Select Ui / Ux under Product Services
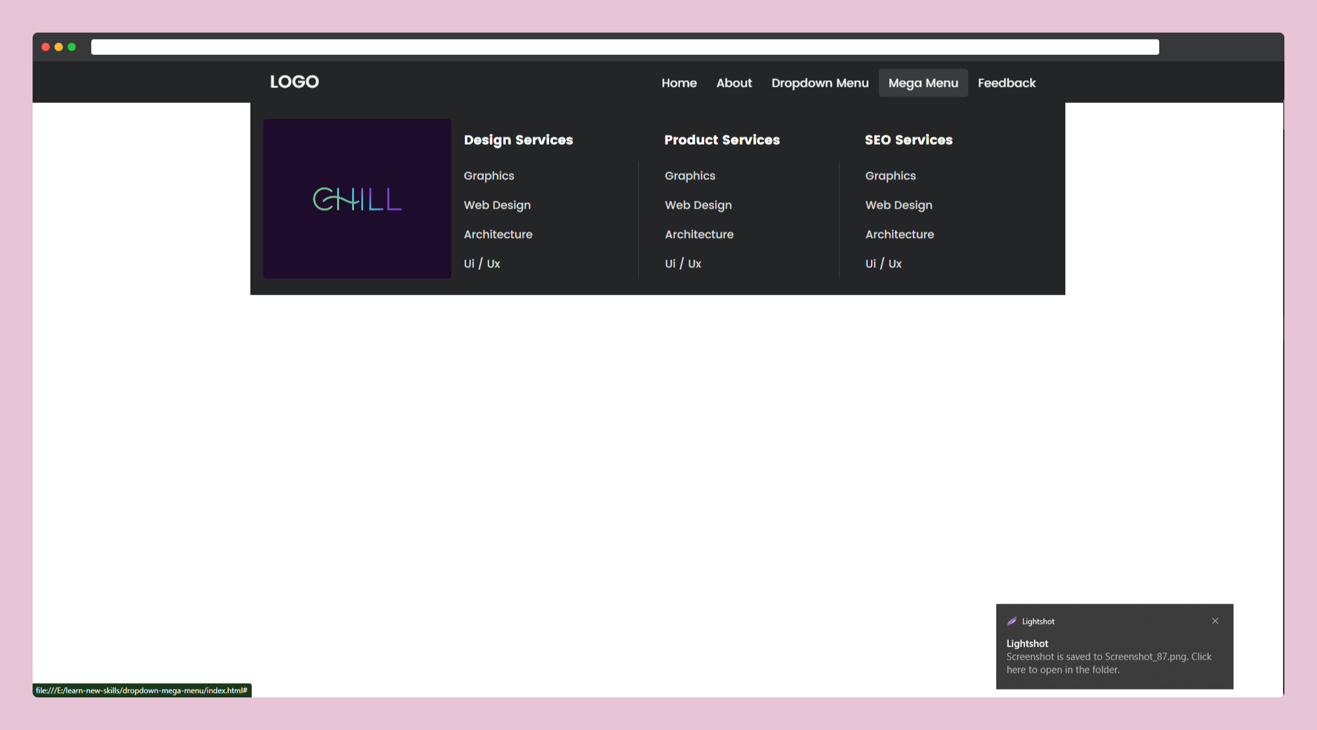1317x730 pixels. 683,264
